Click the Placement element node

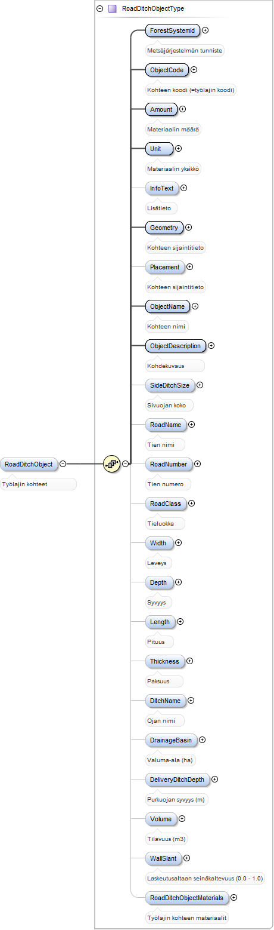(165, 267)
